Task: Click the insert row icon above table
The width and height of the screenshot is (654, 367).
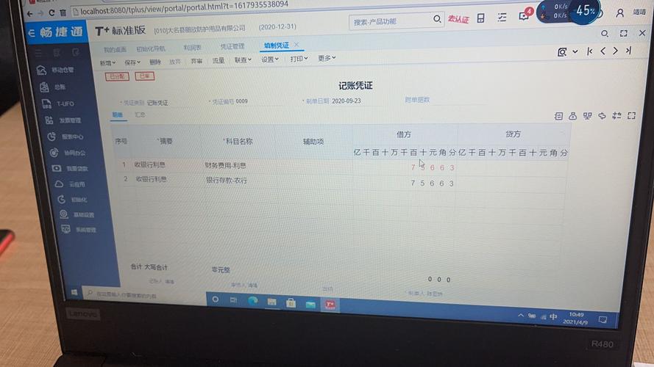Action: [x=558, y=116]
